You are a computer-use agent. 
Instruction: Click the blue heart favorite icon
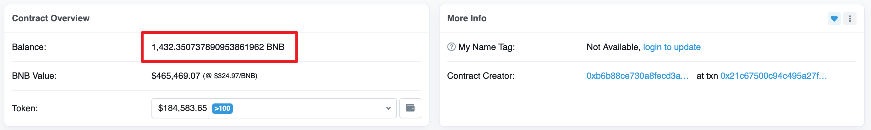[834, 18]
